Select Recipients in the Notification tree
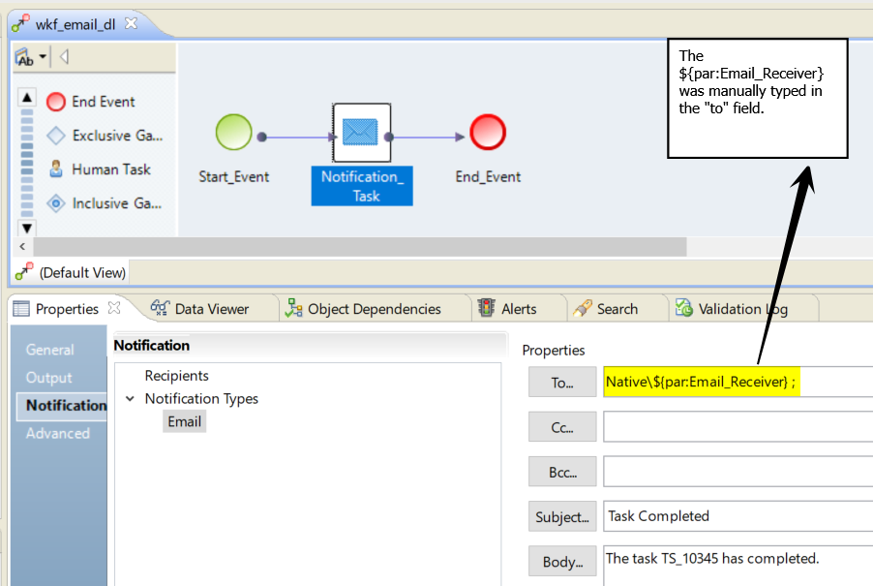The height and width of the screenshot is (586, 873). (176, 376)
